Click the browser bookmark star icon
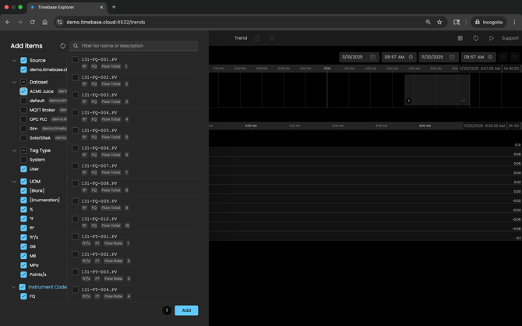The width and height of the screenshot is (522, 326). click(x=439, y=22)
